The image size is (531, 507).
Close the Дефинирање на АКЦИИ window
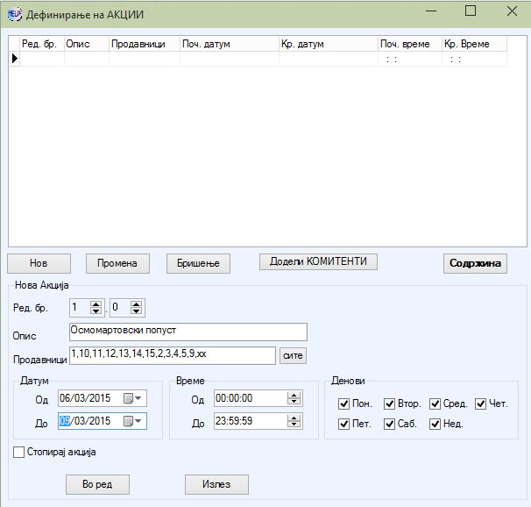pos(512,11)
